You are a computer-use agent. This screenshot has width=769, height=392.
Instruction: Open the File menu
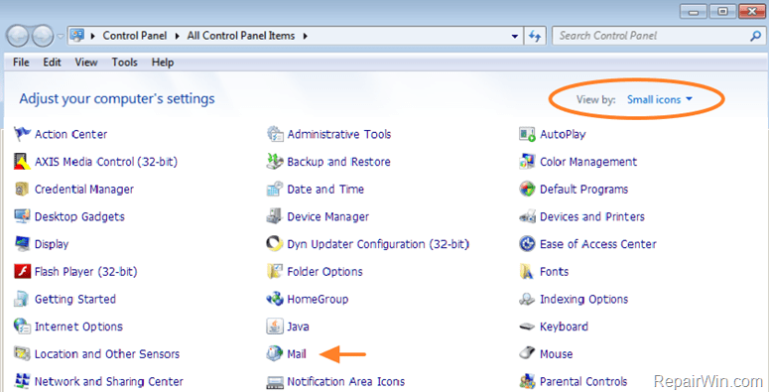(x=21, y=63)
